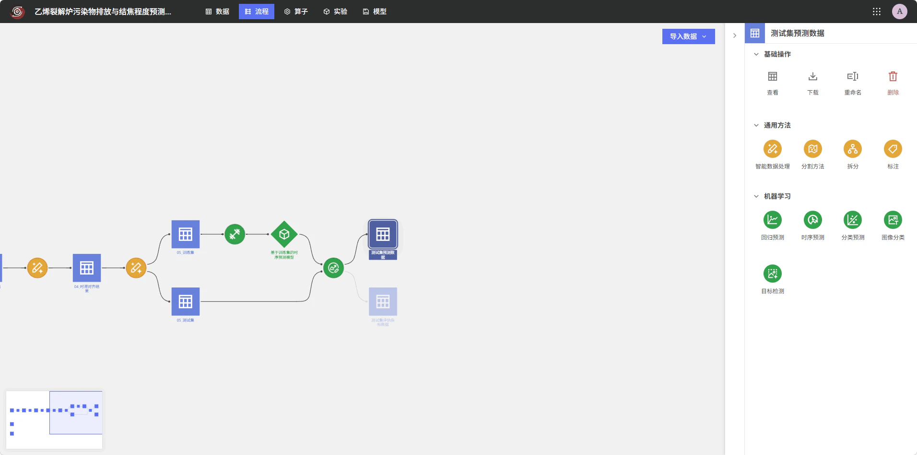Switch to the 流程 tab

coord(257,12)
